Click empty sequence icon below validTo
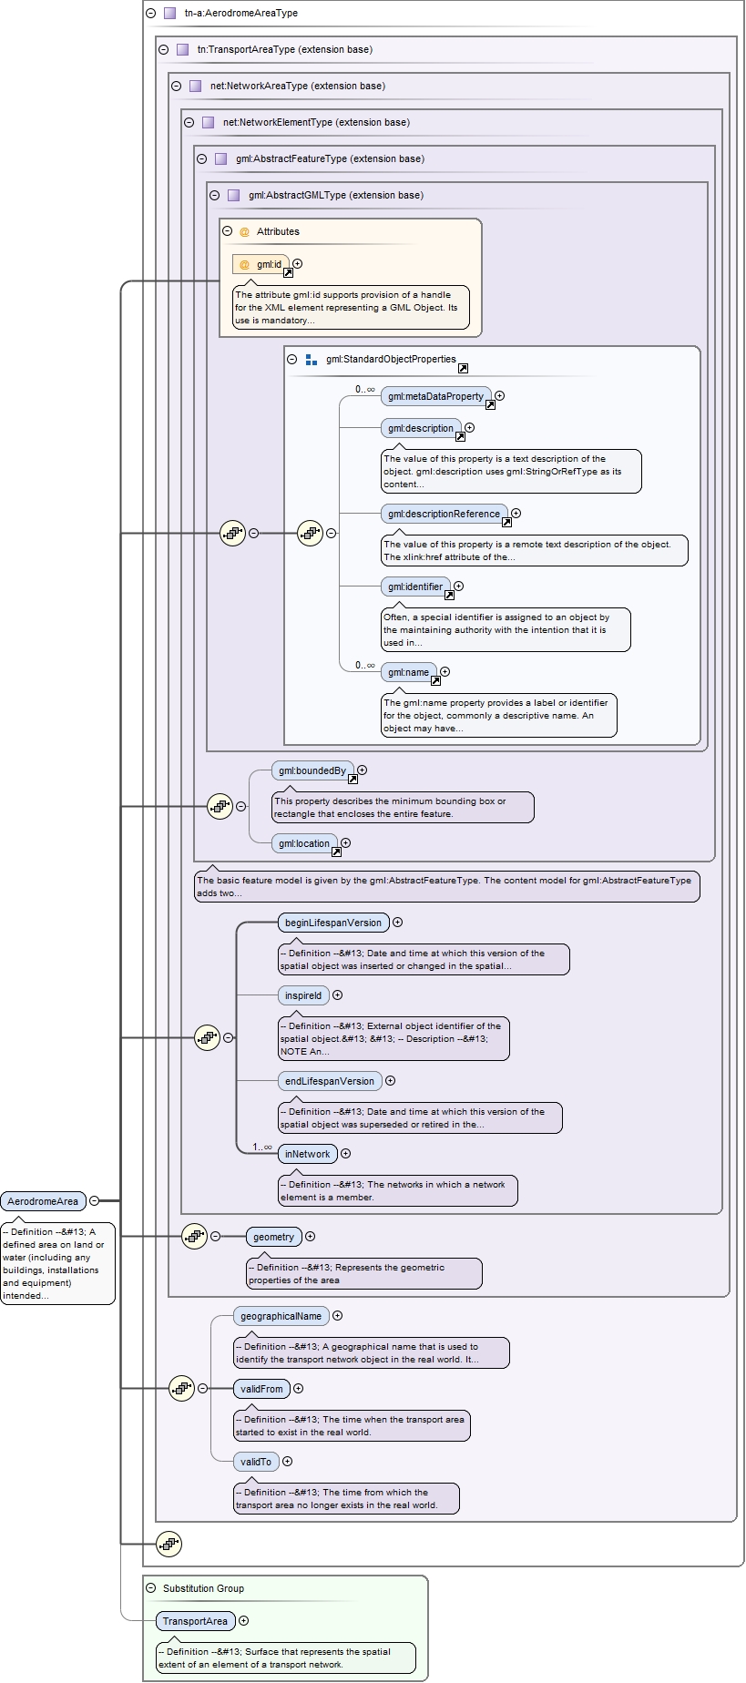The image size is (746, 1683). 169,1544
